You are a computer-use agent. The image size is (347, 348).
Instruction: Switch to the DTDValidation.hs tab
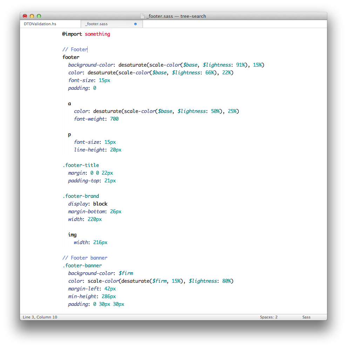(x=40, y=24)
